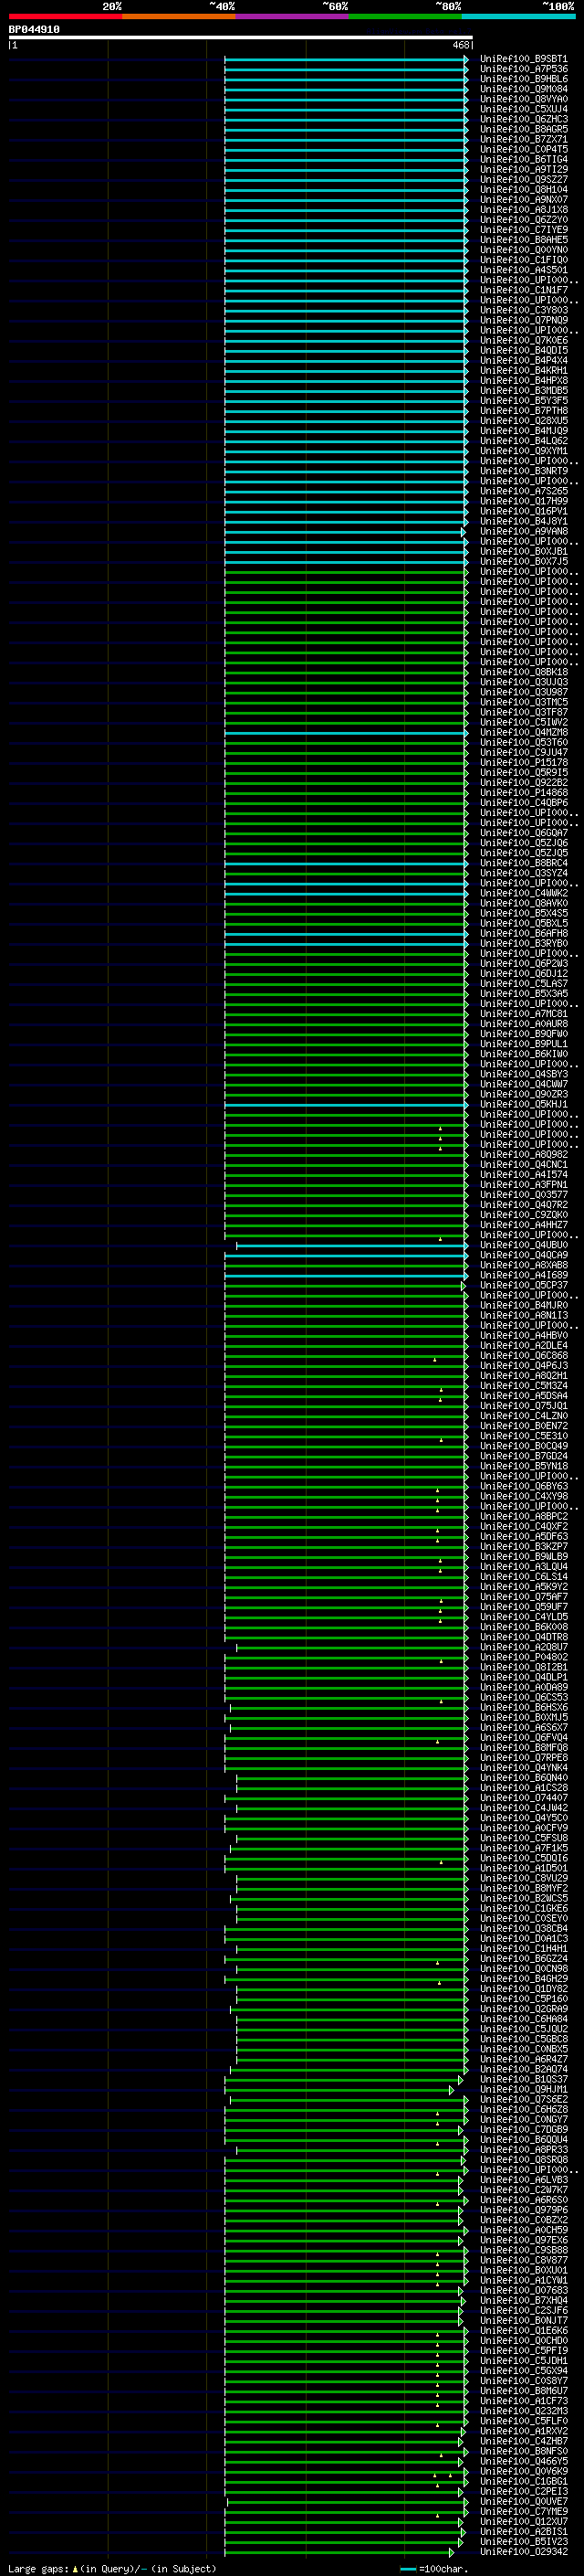Viewport: 584px width, 2576px height.
Task: Select the UniRef100_A4I574 label
Action: [523, 1174]
